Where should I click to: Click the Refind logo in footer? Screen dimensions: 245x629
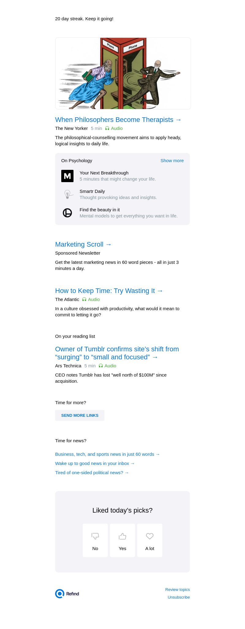point(67,594)
